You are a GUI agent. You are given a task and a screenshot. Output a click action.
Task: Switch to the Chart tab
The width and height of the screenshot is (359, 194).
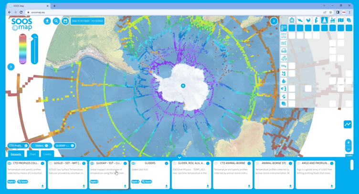point(32,154)
